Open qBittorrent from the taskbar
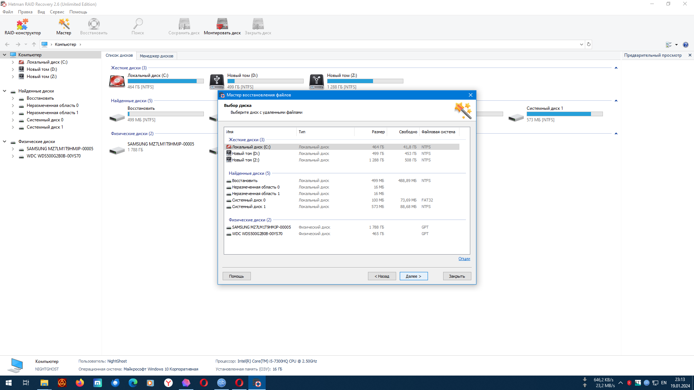The width and height of the screenshot is (694, 390). pos(222,383)
